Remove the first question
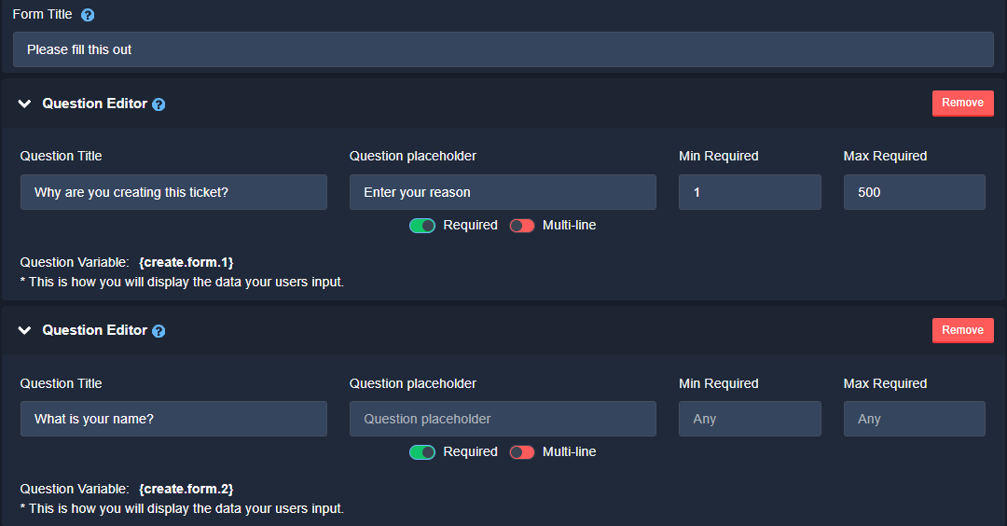This screenshot has height=526, width=1007. click(x=962, y=104)
